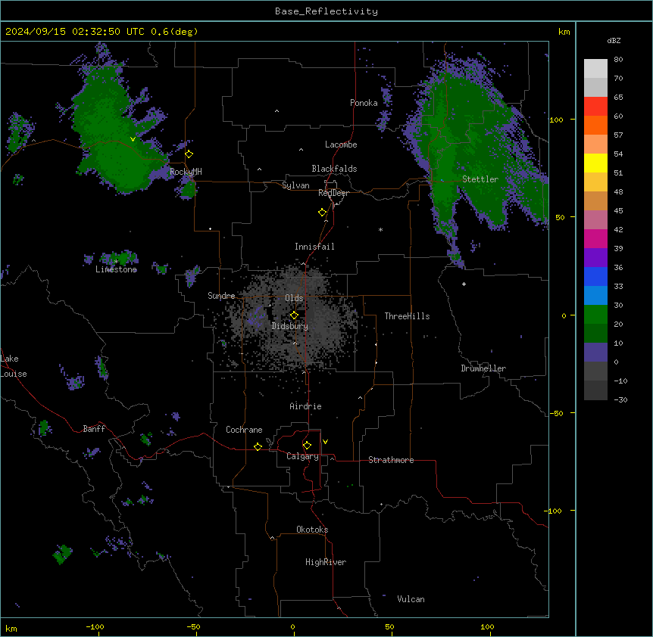Viewport: 653px width, 637px height.
Task: Click the Ponoka town label
Action: pos(364,103)
